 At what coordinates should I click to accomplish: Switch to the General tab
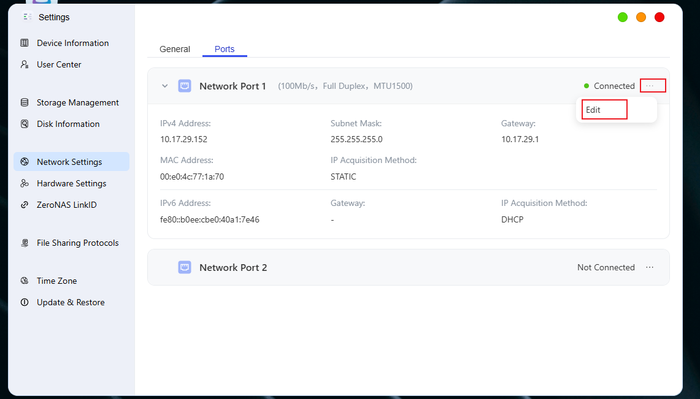coord(175,49)
